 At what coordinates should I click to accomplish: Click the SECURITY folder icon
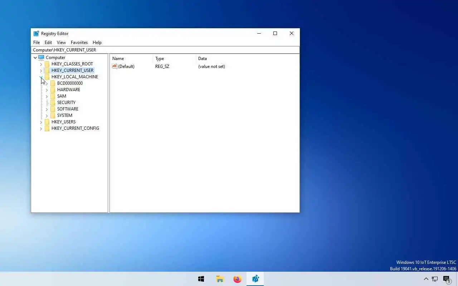53,103
